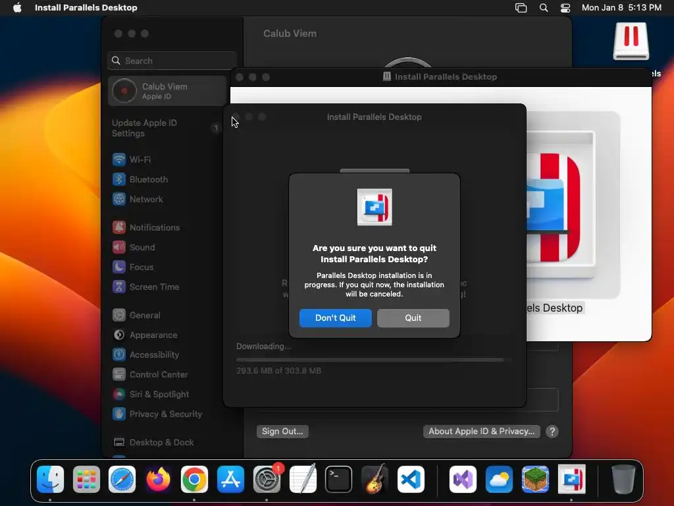Open Finder from the Dock

(50, 480)
